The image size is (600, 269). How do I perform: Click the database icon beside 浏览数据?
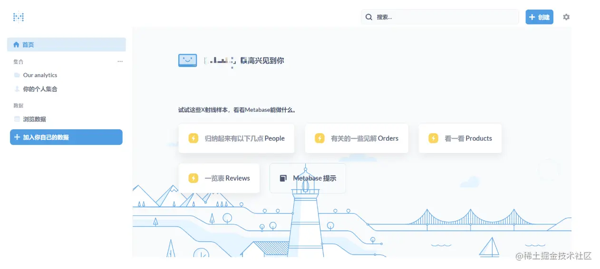[x=17, y=119]
